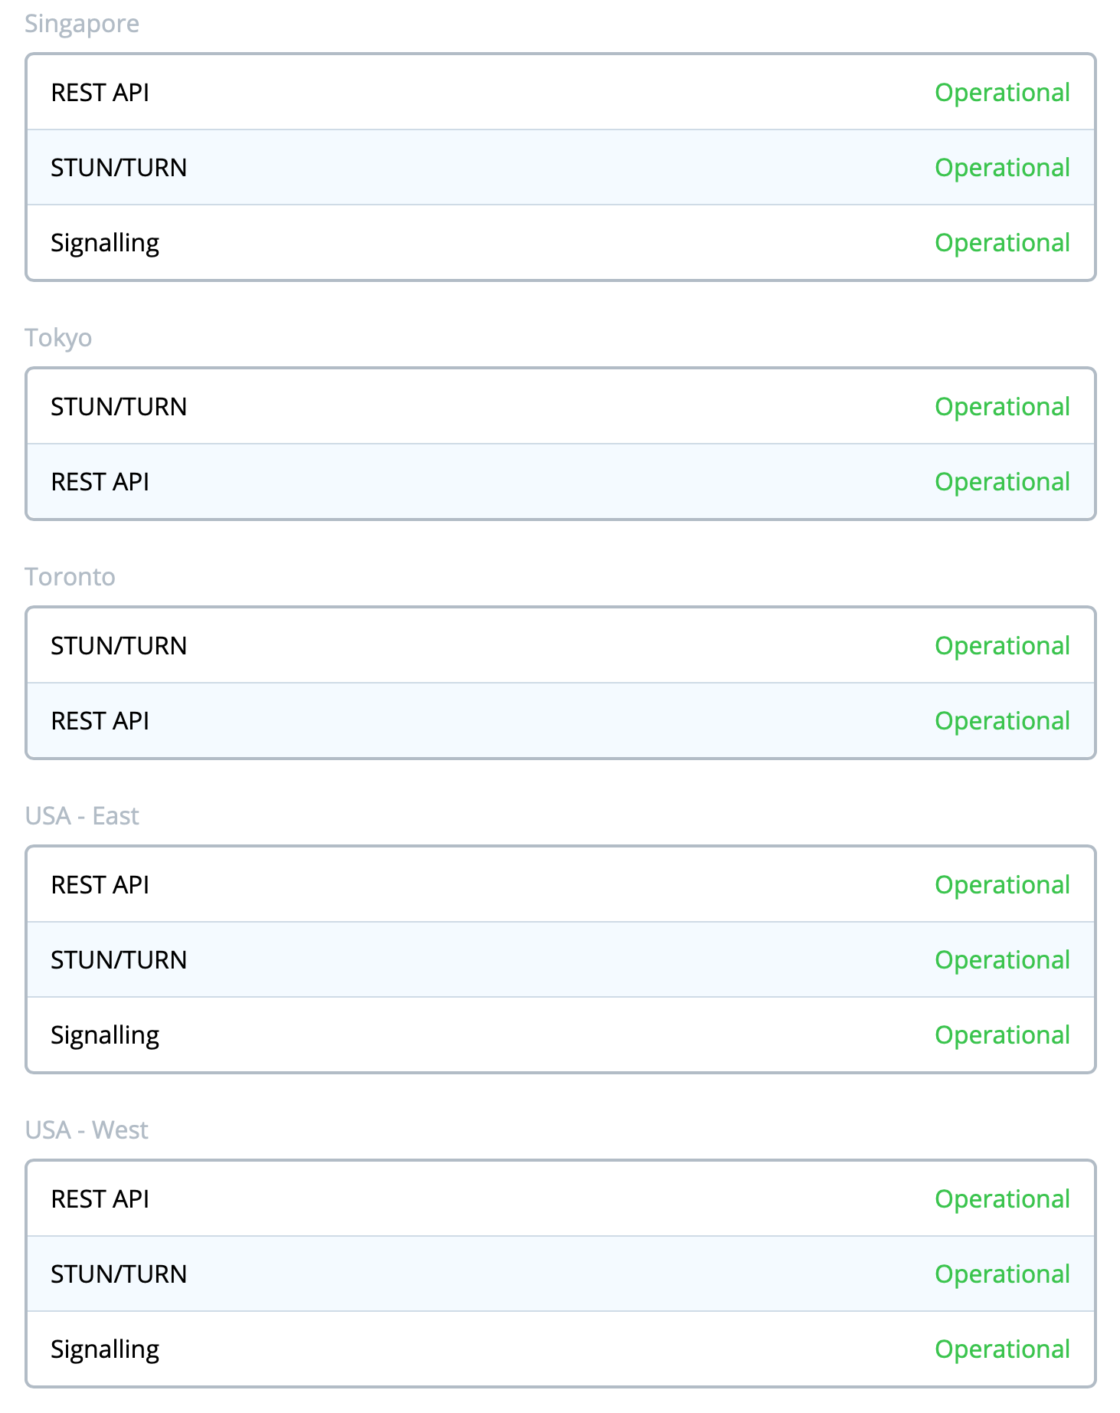This screenshot has width=1120, height=1413.
Task: Click Operational status for USA - West REST API
Action: [1001, 1199]
